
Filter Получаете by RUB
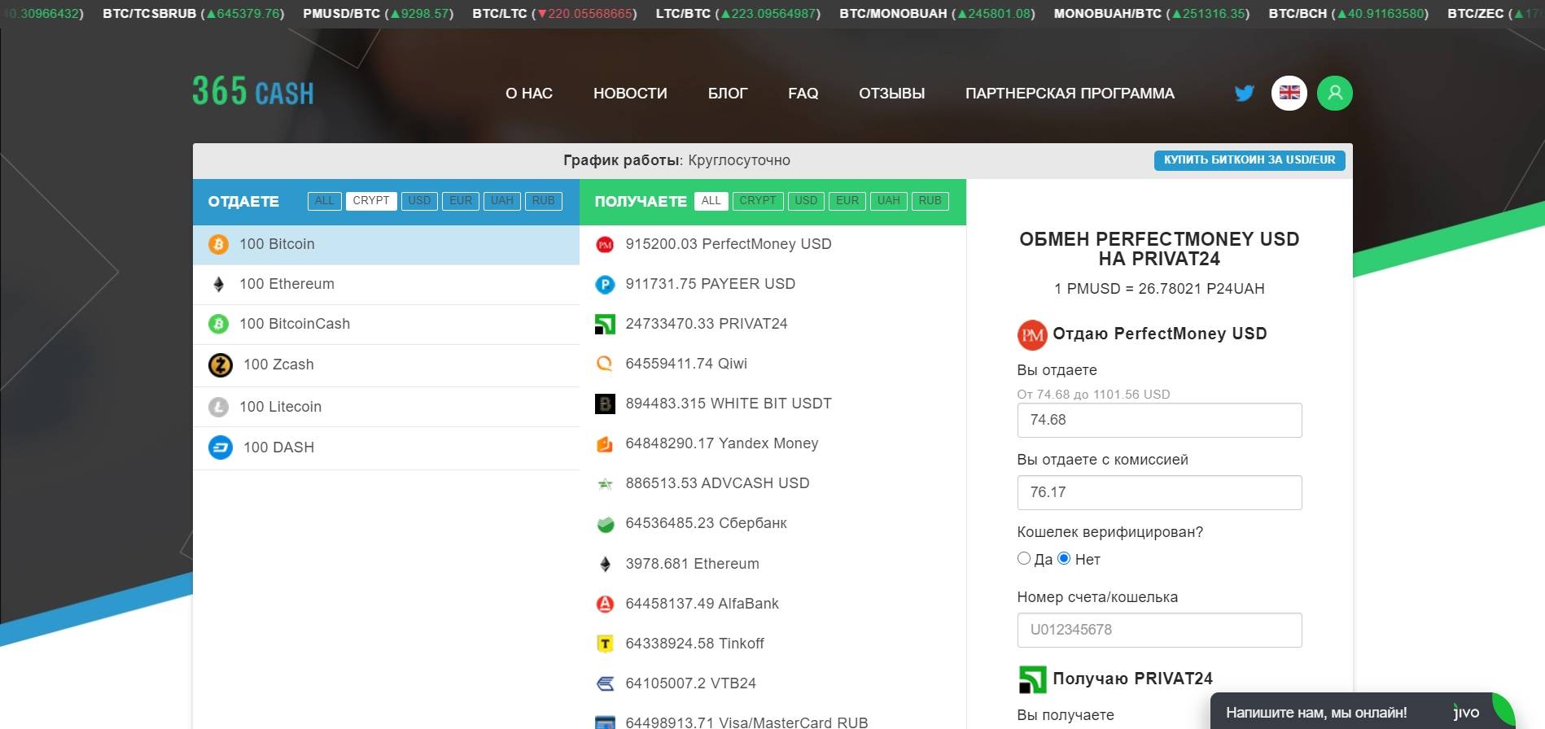[x=930, y=201]
